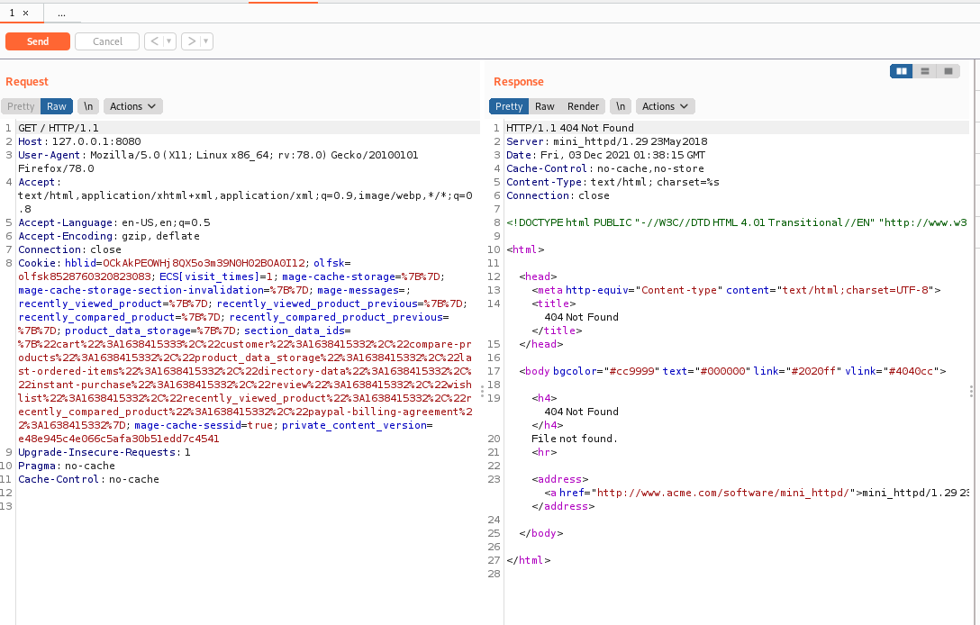Click the Accept-Encoding header line
Image resolution: width=980 pixels, height=625 pixels.
(109, 236)
